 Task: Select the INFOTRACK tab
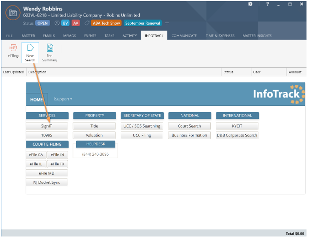click(x=154, y=36)
